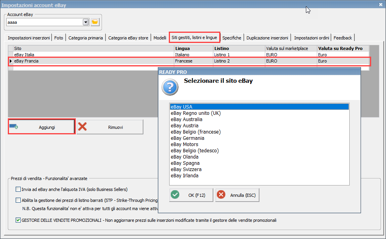Open the Categoria eBay store tab
The width and height of the screenshot is (386, 239).
[x=128, y=38]
